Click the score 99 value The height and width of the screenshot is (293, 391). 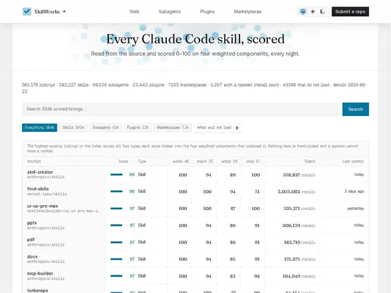click(132, 175)
